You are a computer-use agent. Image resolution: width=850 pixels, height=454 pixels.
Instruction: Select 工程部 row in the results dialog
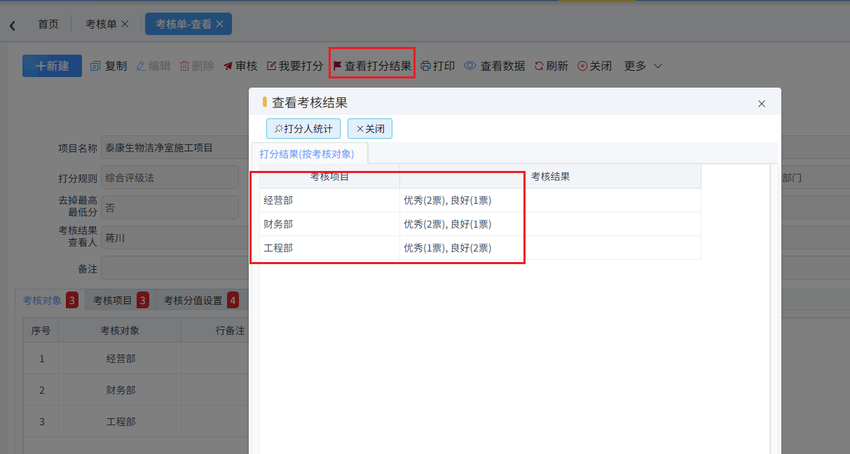click(480, 248)
